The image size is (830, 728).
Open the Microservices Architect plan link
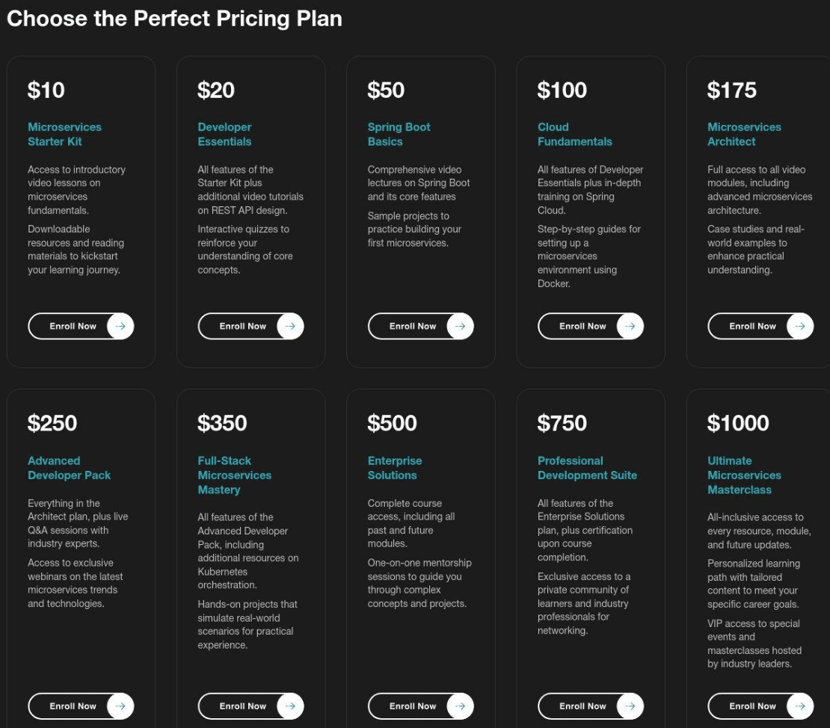click(743, 135)
